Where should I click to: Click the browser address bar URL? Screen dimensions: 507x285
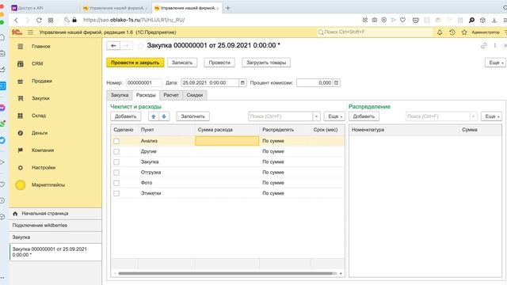[x=134, y=20]
